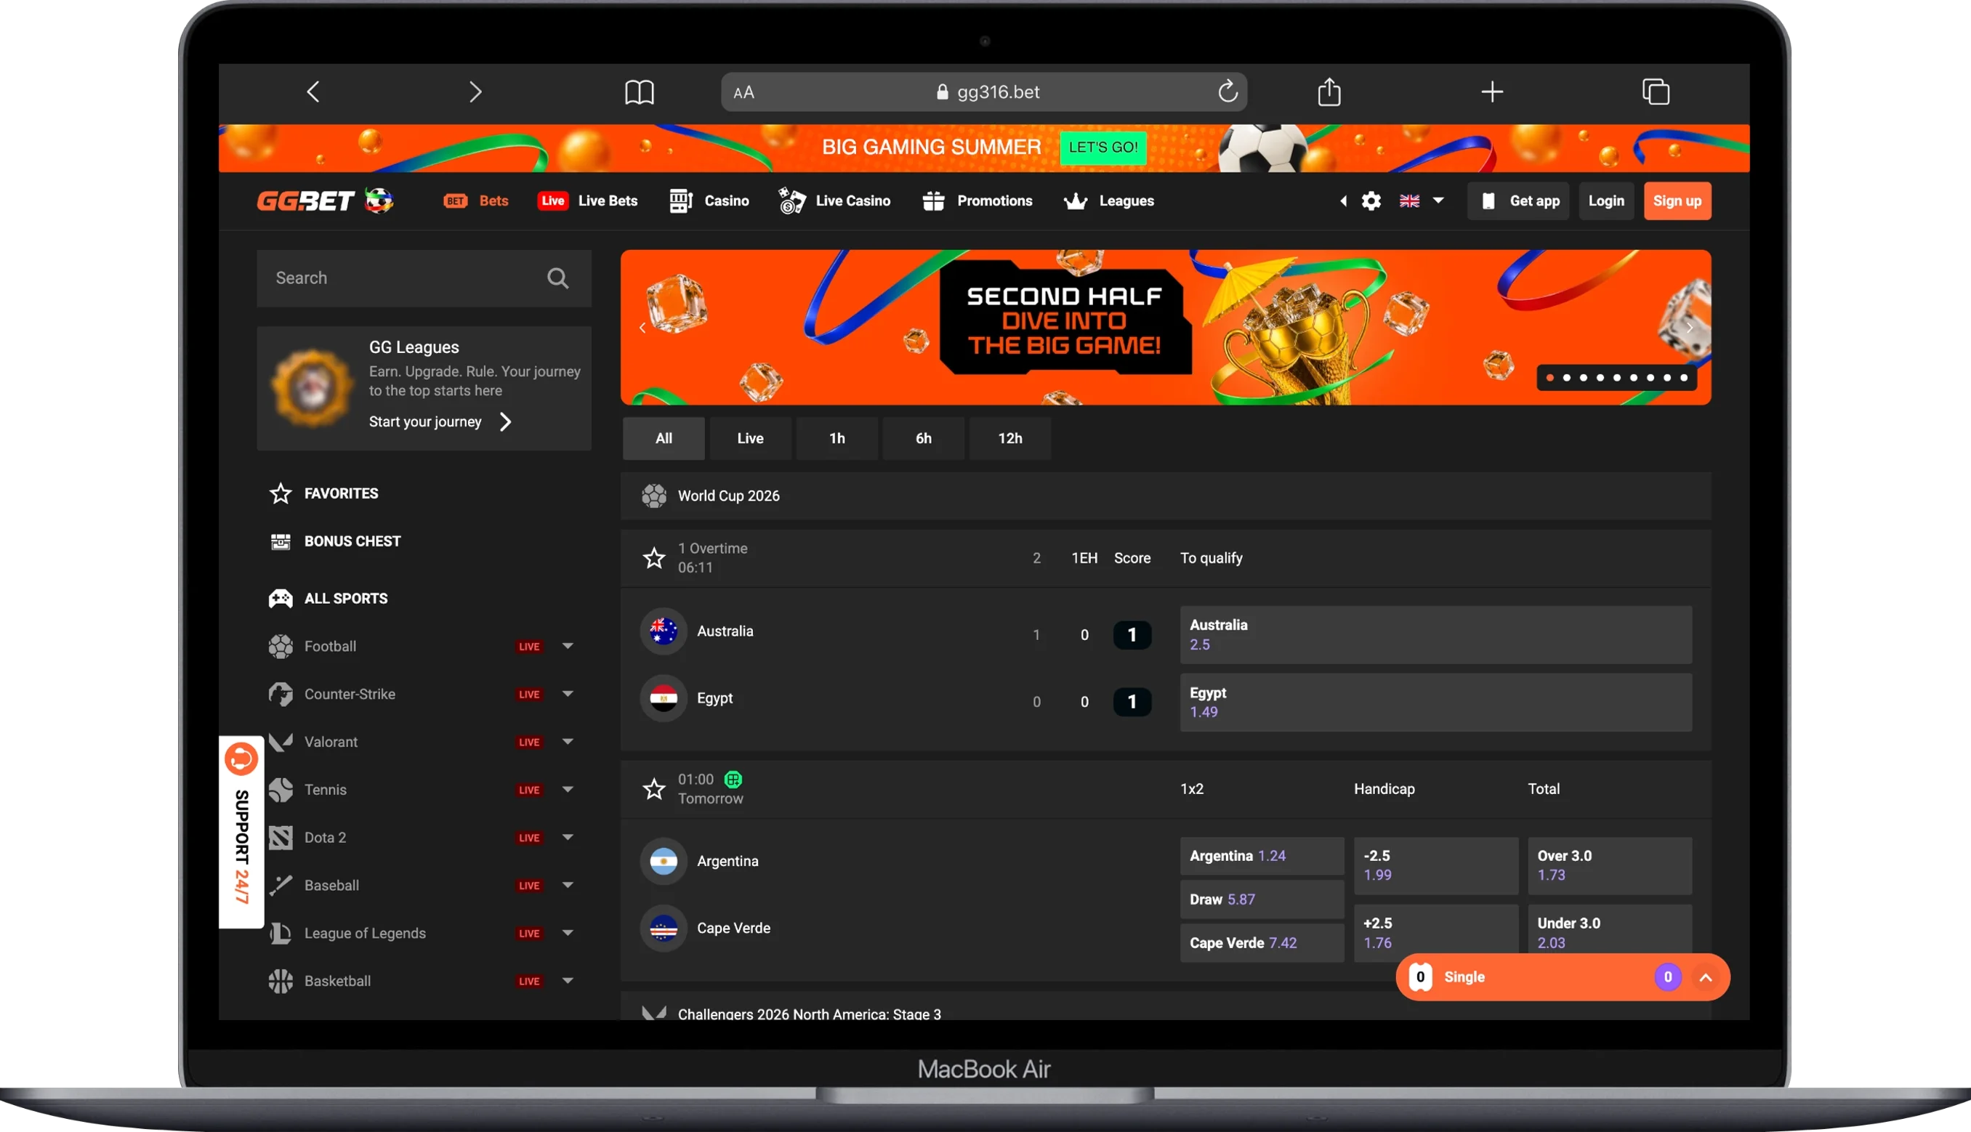The width and height of the screenshot is (1971, 1132).
Task: Collapse nav with the small left triangle
Action: tap(1343, 201)
